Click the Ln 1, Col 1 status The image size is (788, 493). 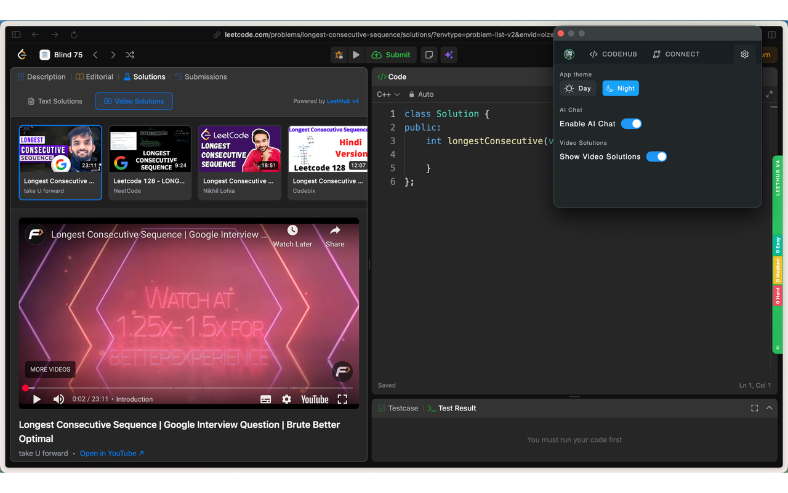pyautogui.click(x=755, y=385)
